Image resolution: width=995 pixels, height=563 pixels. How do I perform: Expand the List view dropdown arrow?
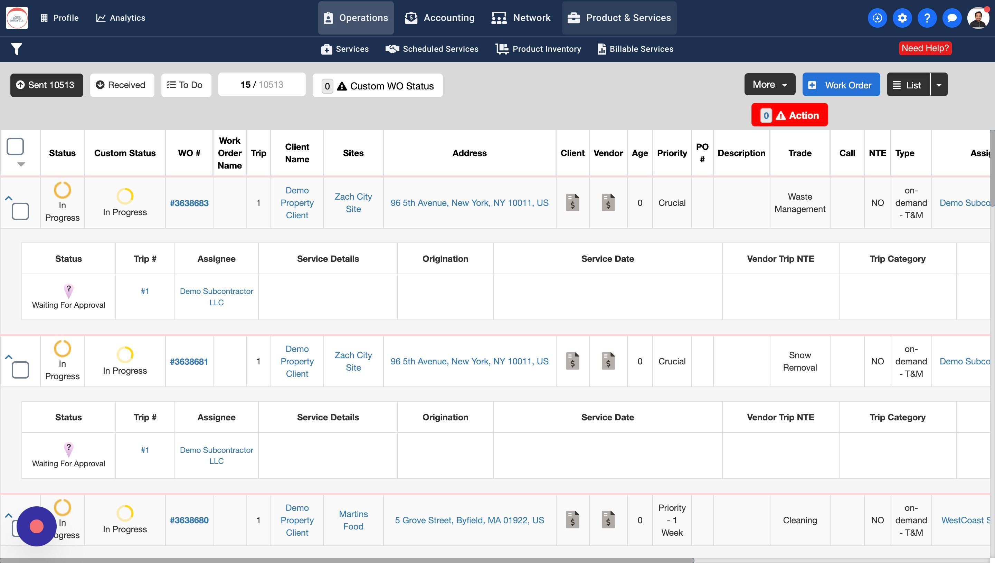coord(939,85)
